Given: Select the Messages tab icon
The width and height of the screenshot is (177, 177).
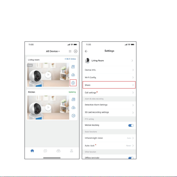Looking at the screenshot, I should click(45, 151).
